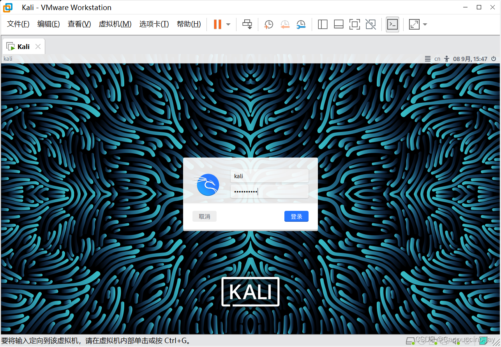
Task: Open the accessibility figure icon menu
Action: point(447,59)
